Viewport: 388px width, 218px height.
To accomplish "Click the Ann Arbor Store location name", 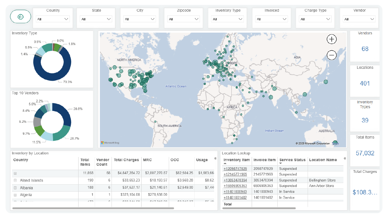I will pos(321,186).
